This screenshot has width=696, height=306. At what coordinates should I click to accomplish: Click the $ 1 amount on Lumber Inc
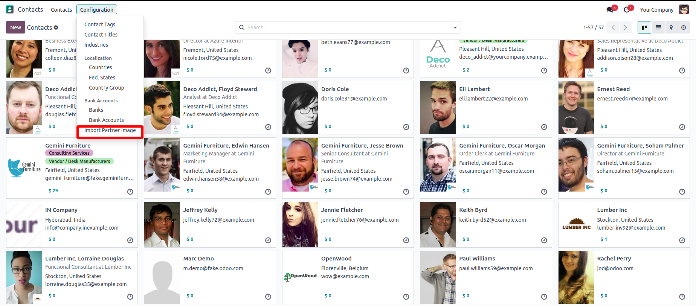604,239
